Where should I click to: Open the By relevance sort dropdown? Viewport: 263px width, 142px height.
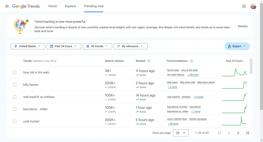(131, 46)
